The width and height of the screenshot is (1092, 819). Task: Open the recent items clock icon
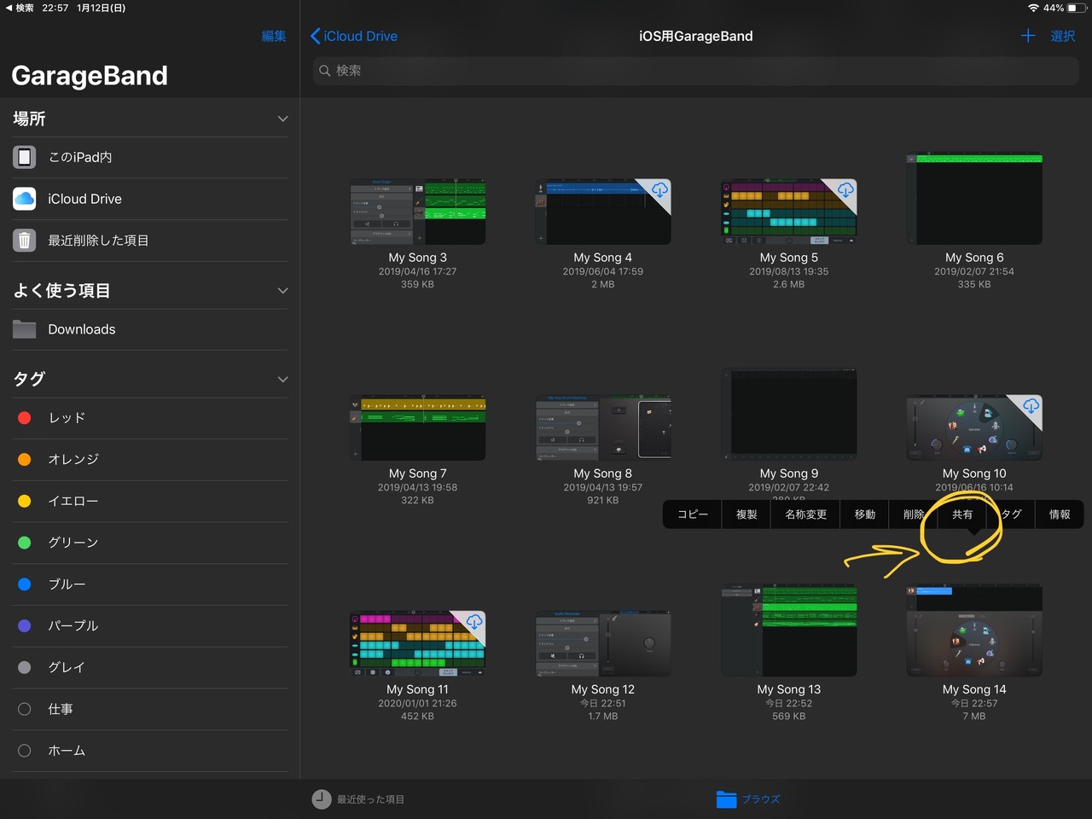(x=322, y=799)
